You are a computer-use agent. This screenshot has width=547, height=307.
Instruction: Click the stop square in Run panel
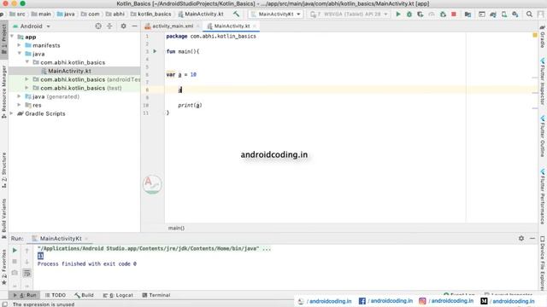pos(15,262)
